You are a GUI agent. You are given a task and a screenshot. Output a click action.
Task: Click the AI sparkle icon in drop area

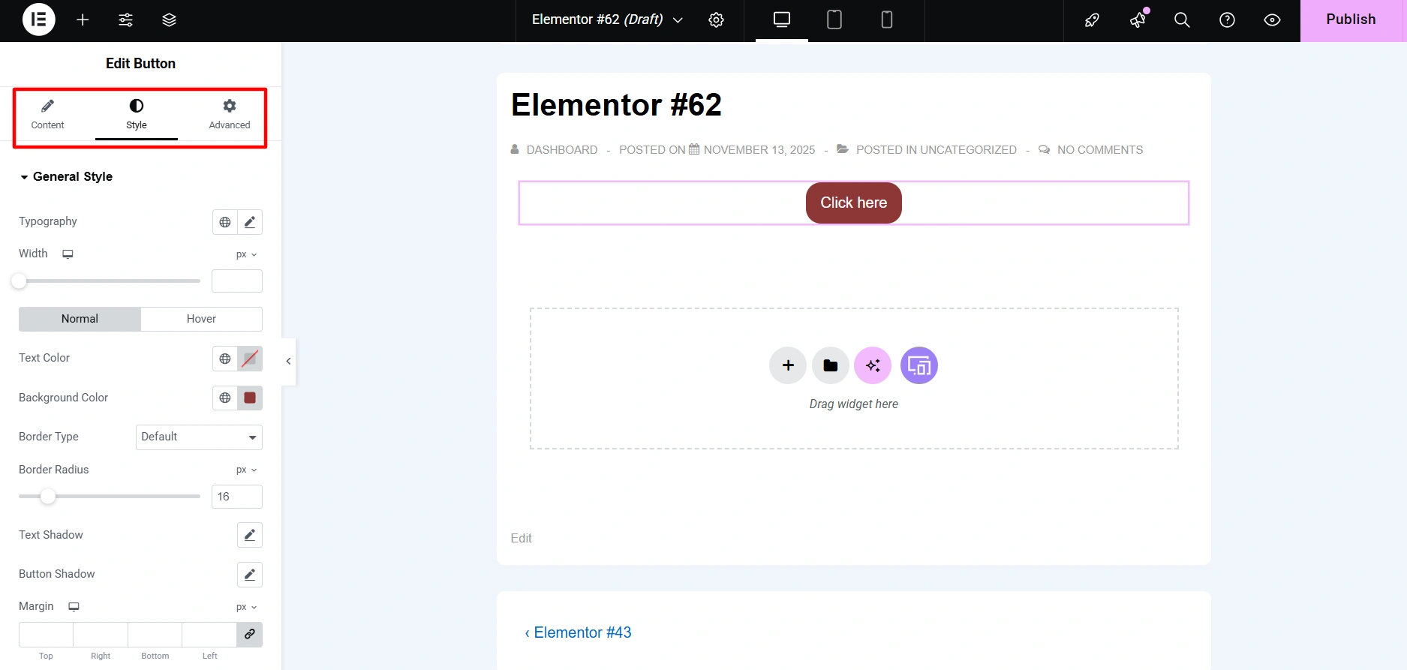873,365
